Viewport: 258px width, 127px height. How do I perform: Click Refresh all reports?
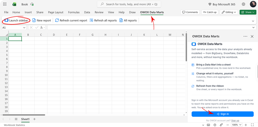103,21
